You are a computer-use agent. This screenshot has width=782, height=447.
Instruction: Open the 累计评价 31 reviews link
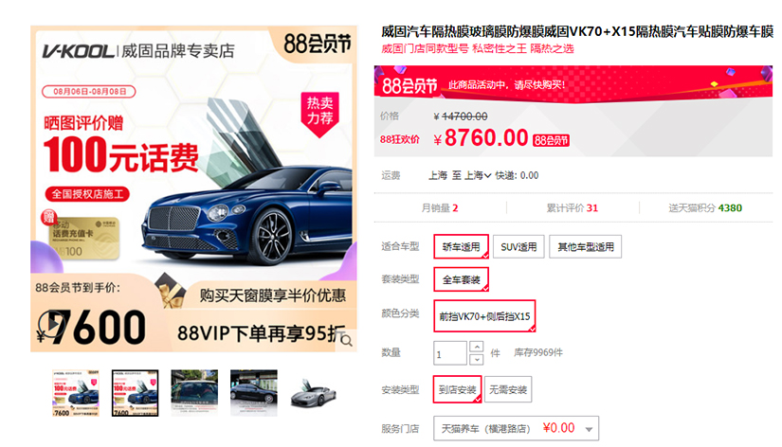572,207
